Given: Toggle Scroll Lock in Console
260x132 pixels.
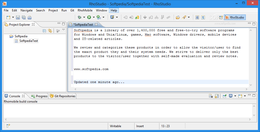Looking at the screenshot, I should [x=217, y=96].
